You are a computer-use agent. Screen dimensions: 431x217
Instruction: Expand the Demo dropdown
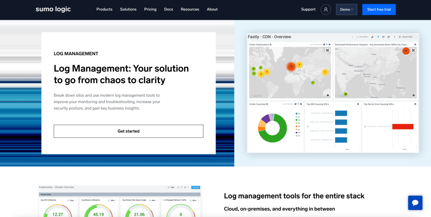[347, 9]
